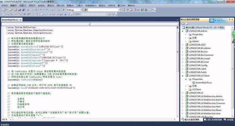The width and height of the screenshot is (235, 126).
Task: Open the Debug configuration dropdown
Action: 80,10
